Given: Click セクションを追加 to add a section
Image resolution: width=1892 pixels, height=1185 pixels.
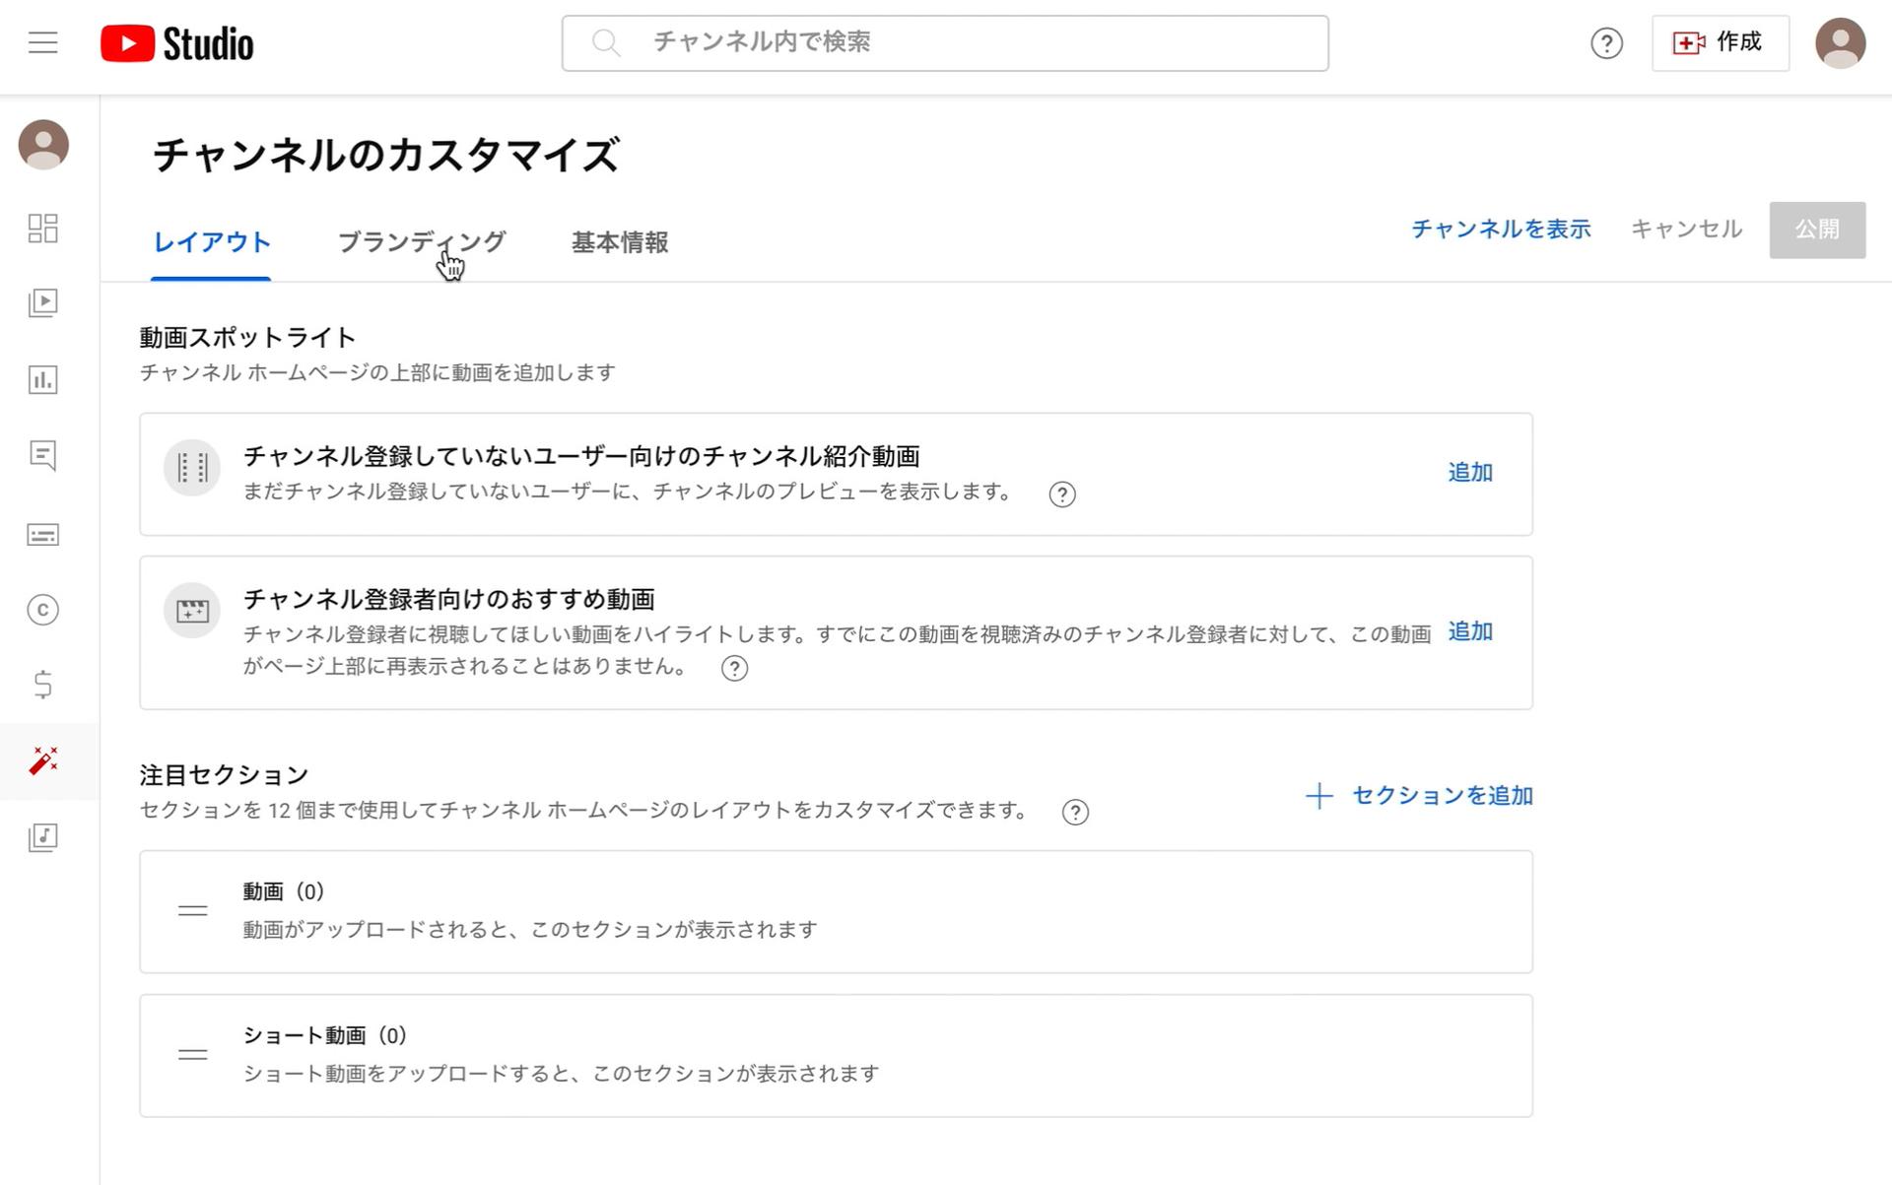Looking at the screenshot, I should [1420, 796].
